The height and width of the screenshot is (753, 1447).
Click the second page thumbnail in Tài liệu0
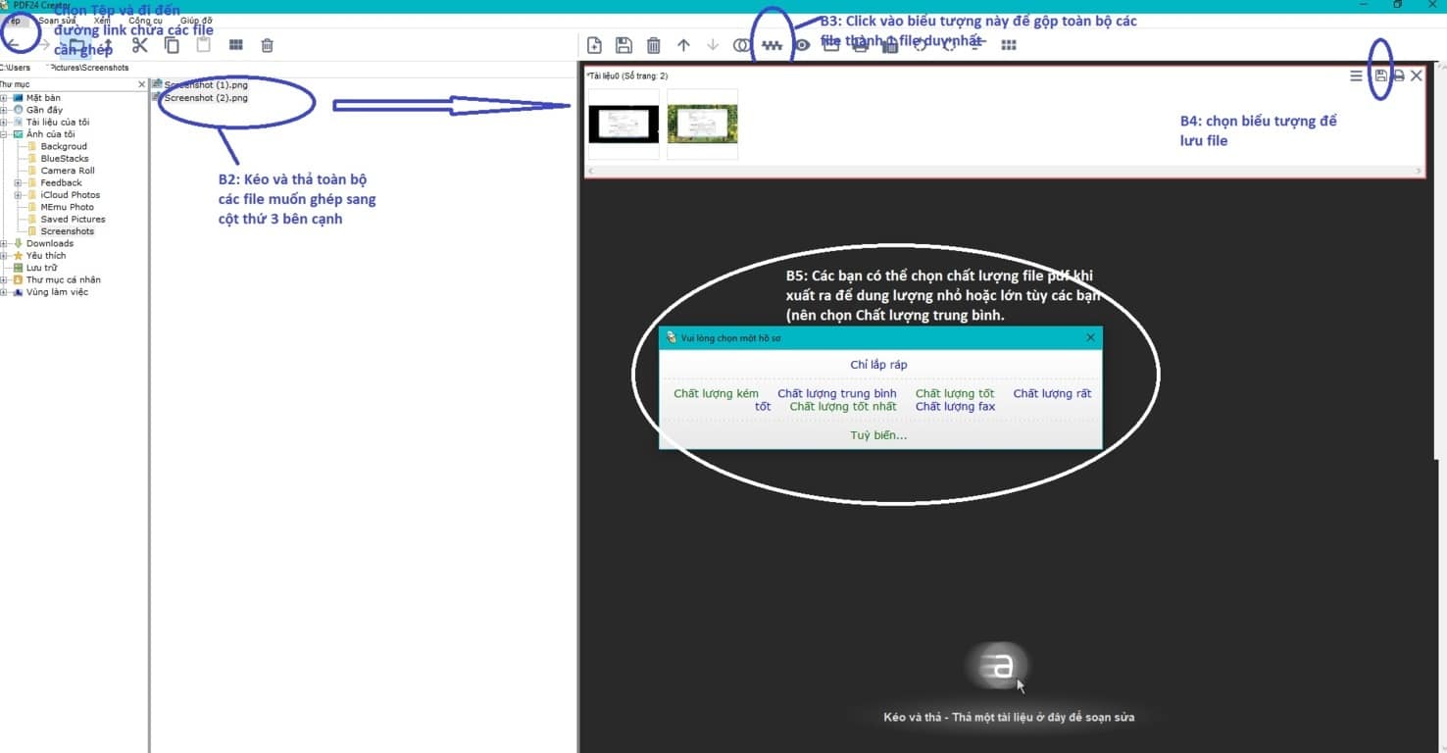pyautogui.click(x=702, y=125)
